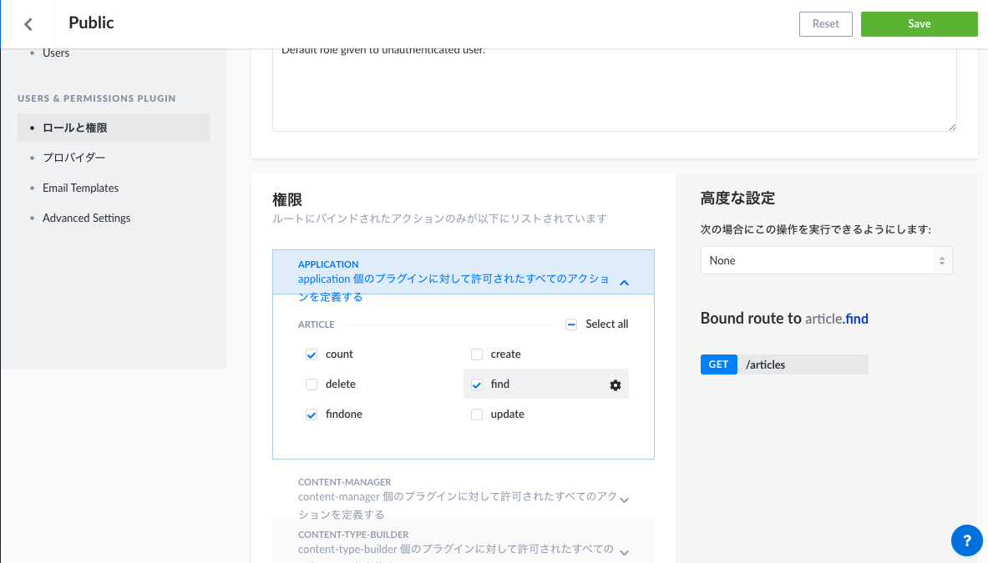Uncheck the findone permission
The width and height of the screenshot is (988, 563).
click(311, 415)
